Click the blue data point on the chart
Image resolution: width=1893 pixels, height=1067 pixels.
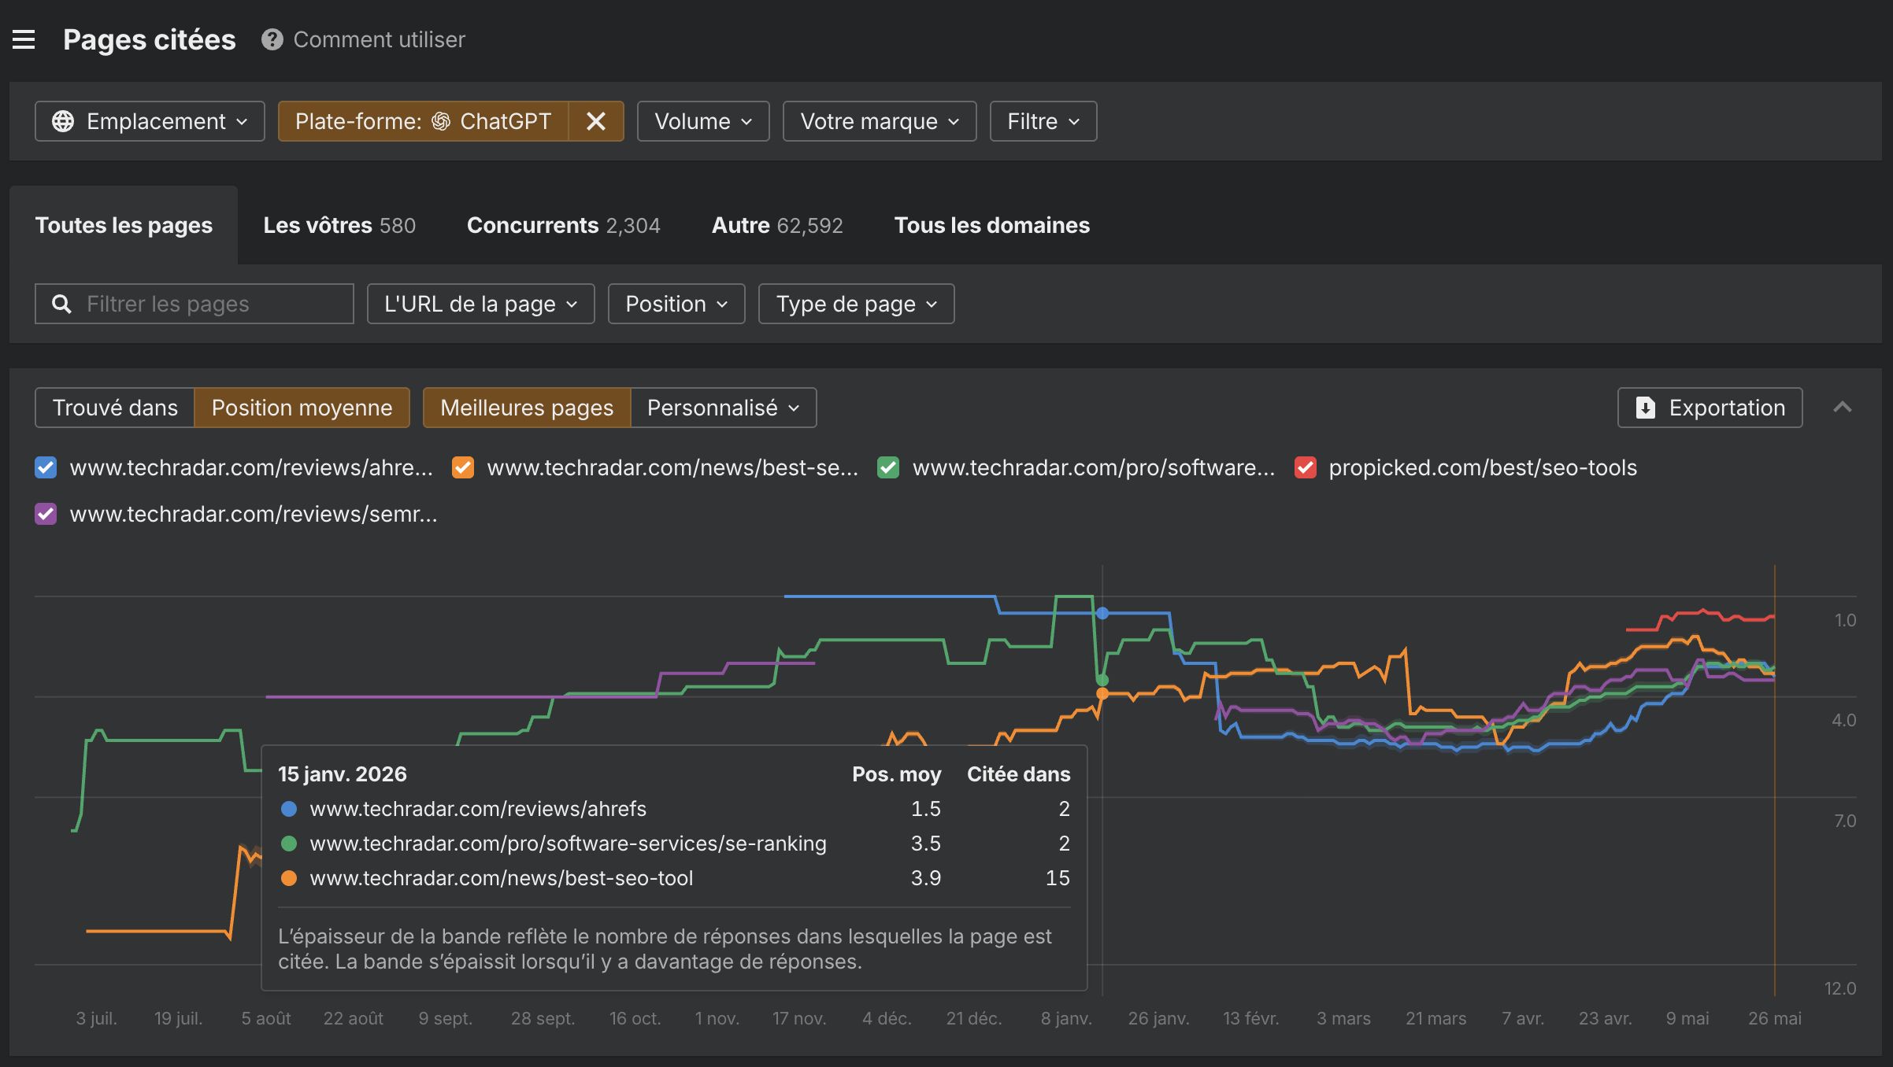click(1102, 613)
